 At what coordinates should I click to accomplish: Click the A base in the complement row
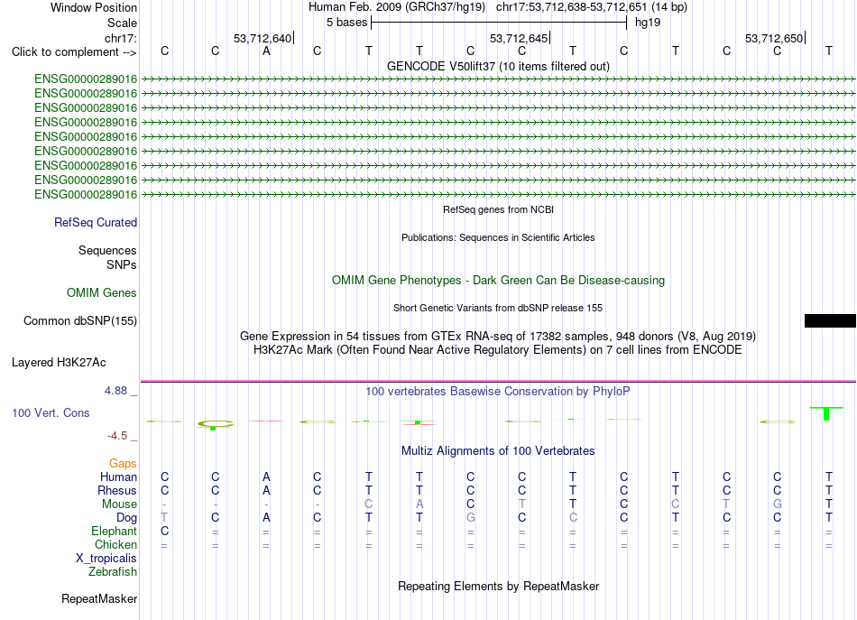click(266, 51)
